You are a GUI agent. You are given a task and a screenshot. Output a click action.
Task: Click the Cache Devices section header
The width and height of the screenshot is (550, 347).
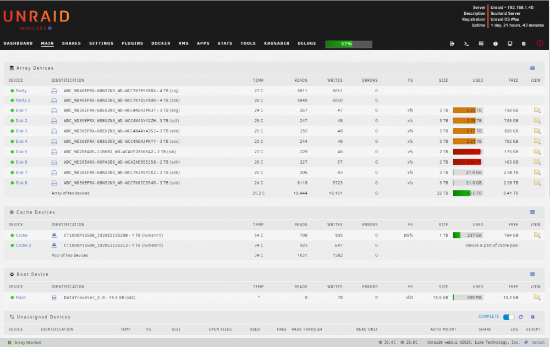tap(274, 212)
